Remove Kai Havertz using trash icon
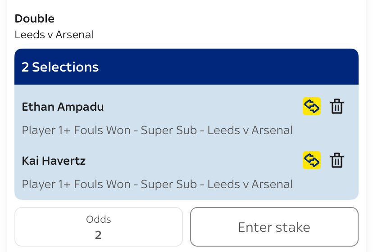The image size is (373, 252). tap(337, 160)
